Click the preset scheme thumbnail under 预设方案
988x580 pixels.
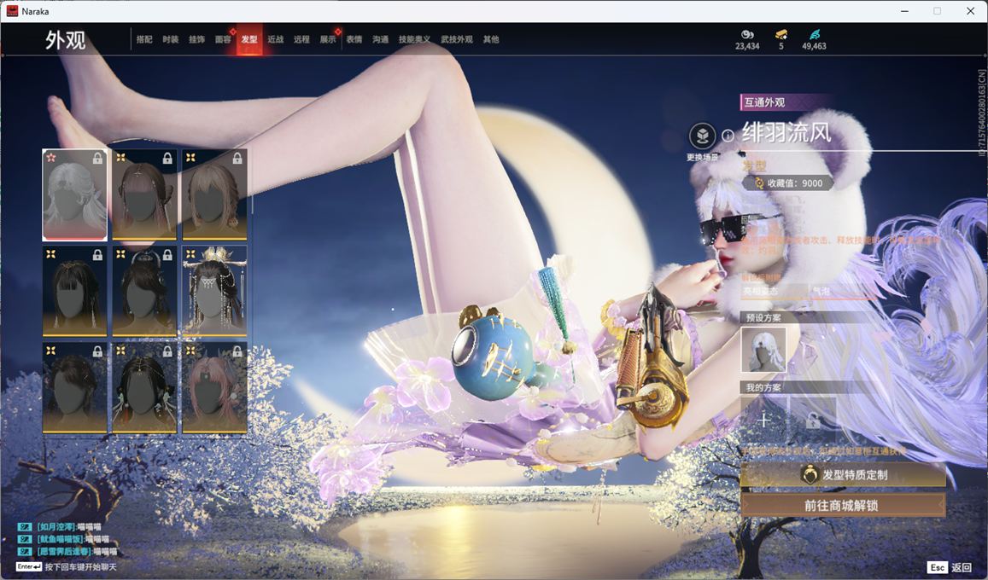763,350
